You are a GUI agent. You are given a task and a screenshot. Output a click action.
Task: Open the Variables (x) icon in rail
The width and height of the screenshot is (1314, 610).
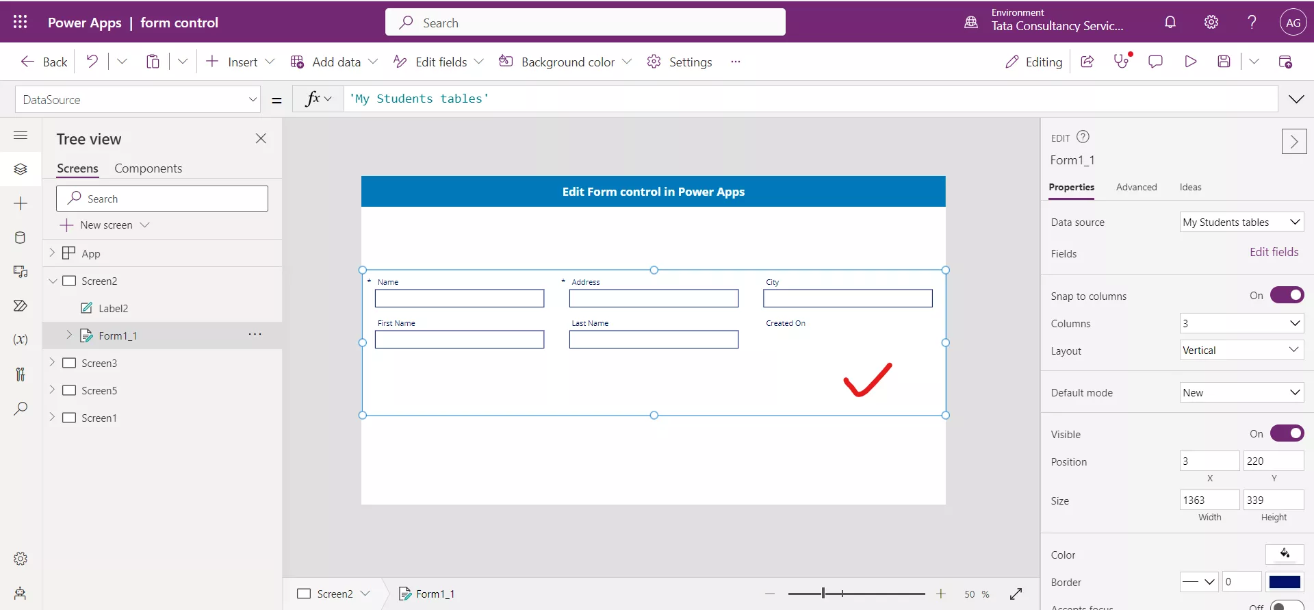[x=21, y=339]
